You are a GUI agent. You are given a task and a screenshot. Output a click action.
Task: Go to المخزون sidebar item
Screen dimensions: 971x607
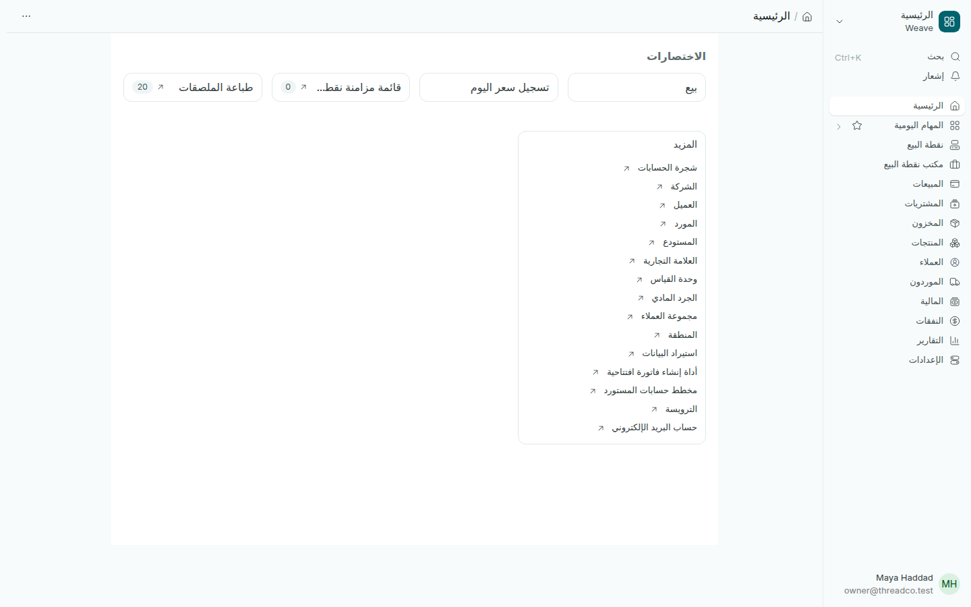click(x=897, y=223)
